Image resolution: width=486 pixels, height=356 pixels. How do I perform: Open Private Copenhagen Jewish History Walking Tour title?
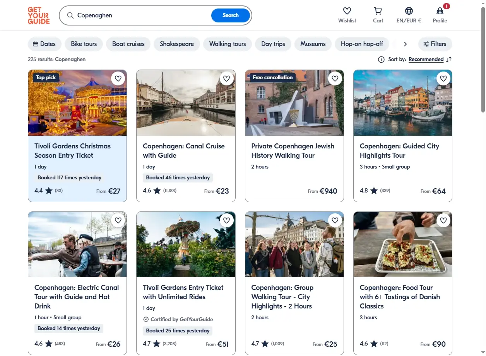click(293, 151)
